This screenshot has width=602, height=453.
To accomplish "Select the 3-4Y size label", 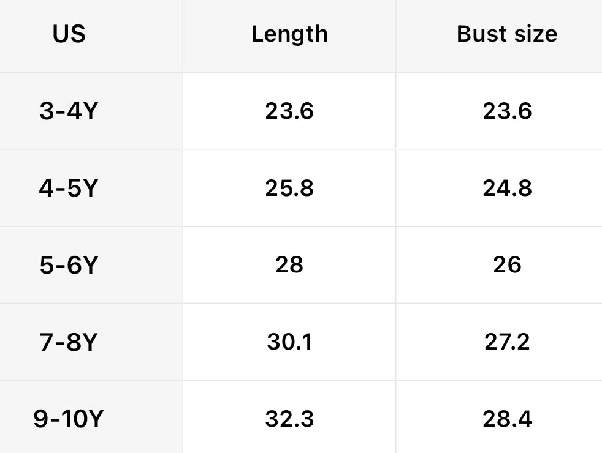I will click(68, 111).
